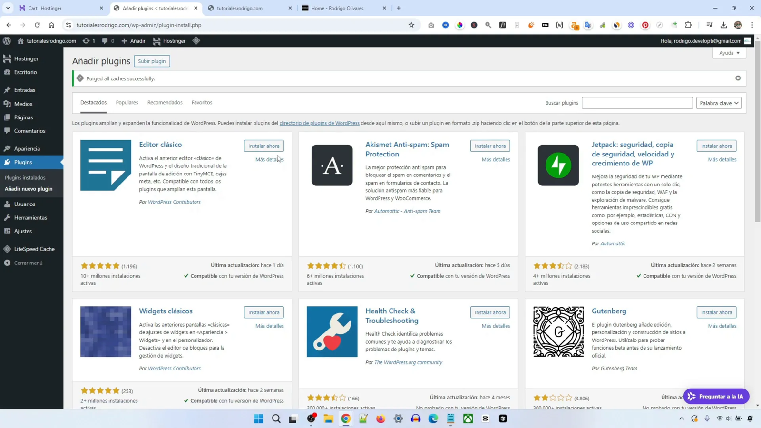The width and height of the screenshot is (761, 428).
Task: Open the Usuarios section
Action: (x=24, y=204)
